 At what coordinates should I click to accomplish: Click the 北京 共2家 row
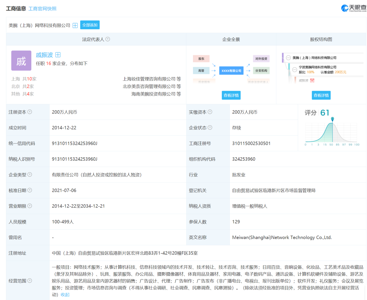click(x=22, y=86)
